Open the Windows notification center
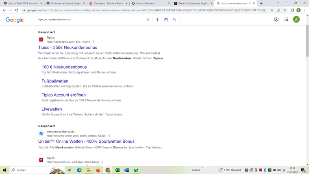The image size is (309, 174). tap(303, 170)
